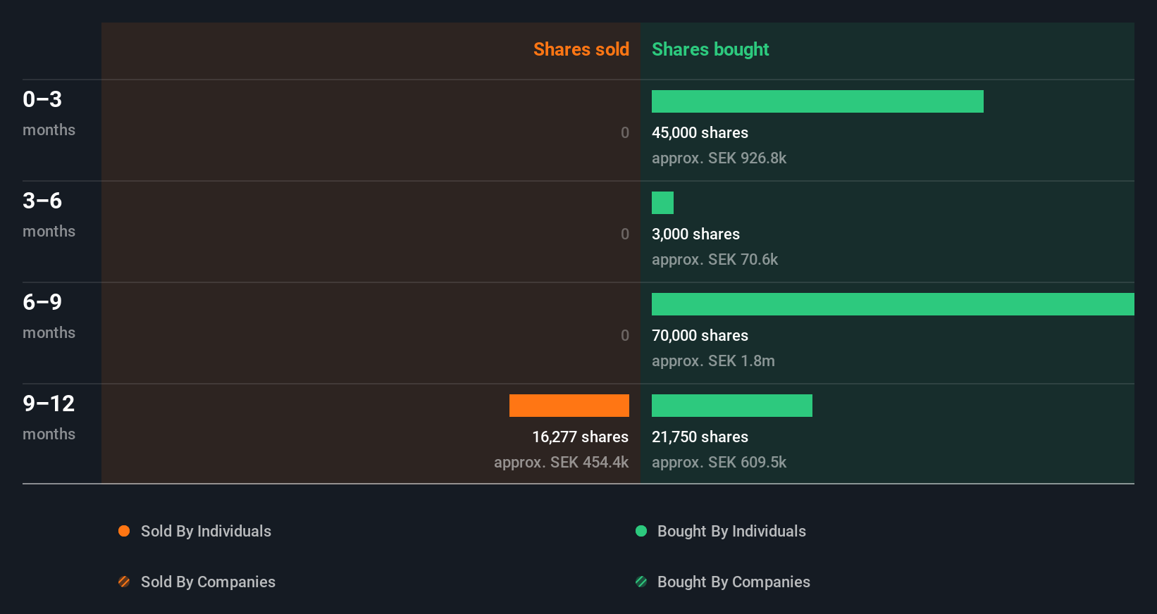Click the 3,000 shares value
This screenshot has width=1157, height=614.
pos(695,234)
